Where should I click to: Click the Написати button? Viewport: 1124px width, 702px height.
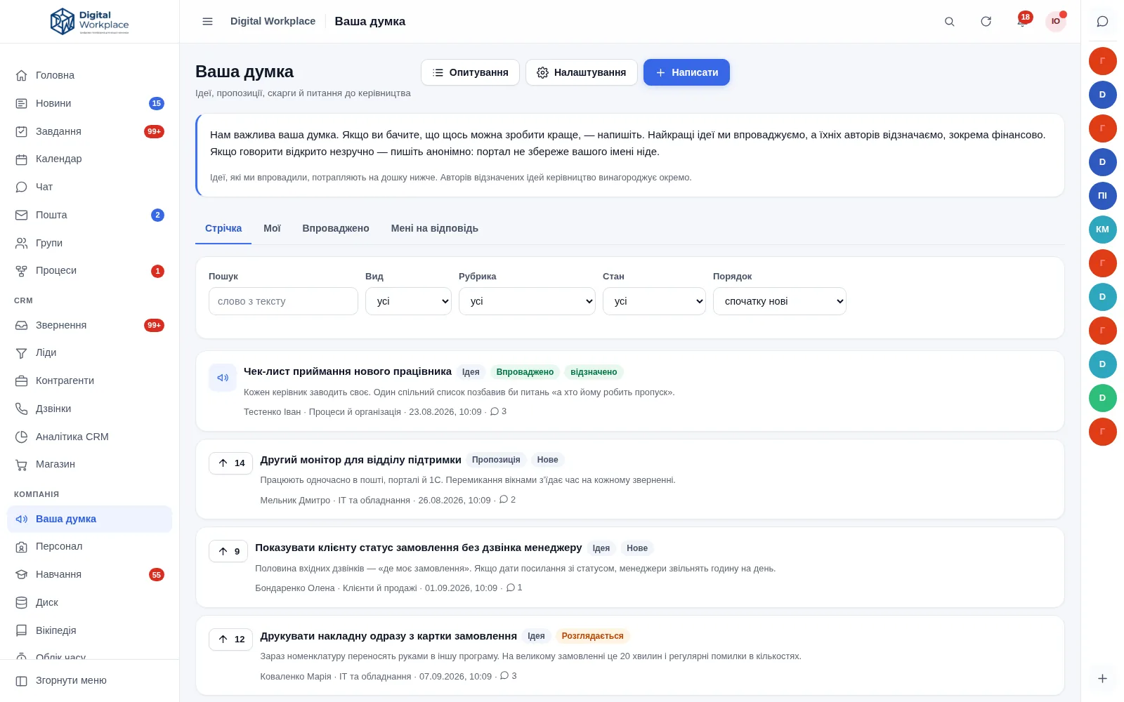click(686, 72)
